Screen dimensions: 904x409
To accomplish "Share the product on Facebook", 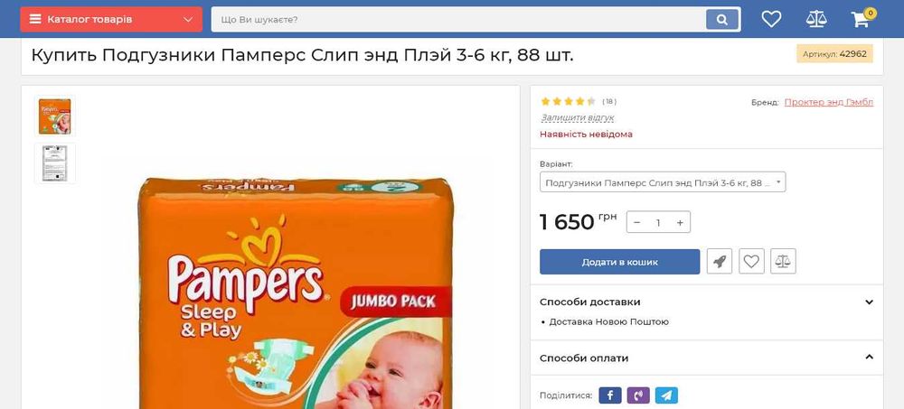I will tap(610, 395).
